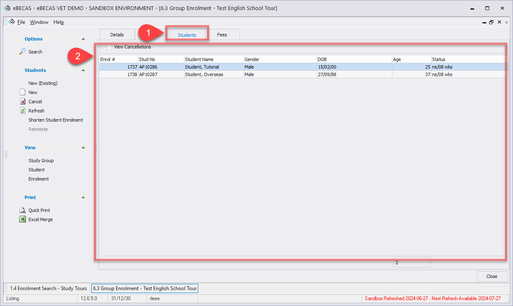The width and height of the screenshot is (513, 306).
Task: Click Shorten Student Enrolment link
Action: (56, 120)
